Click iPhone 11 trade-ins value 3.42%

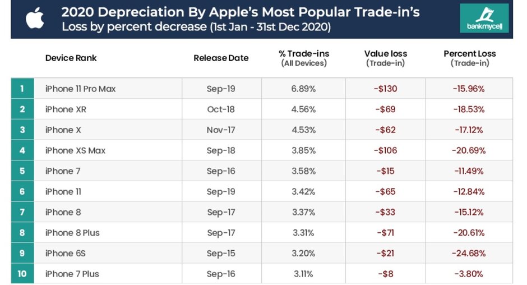[x=303, y=191]
